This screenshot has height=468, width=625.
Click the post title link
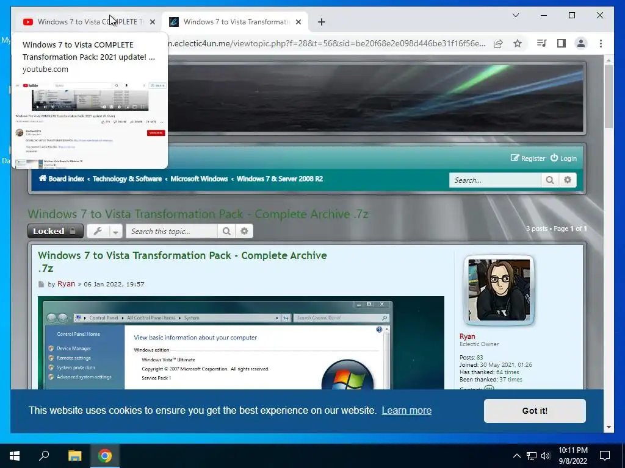[x=182, y=261]
